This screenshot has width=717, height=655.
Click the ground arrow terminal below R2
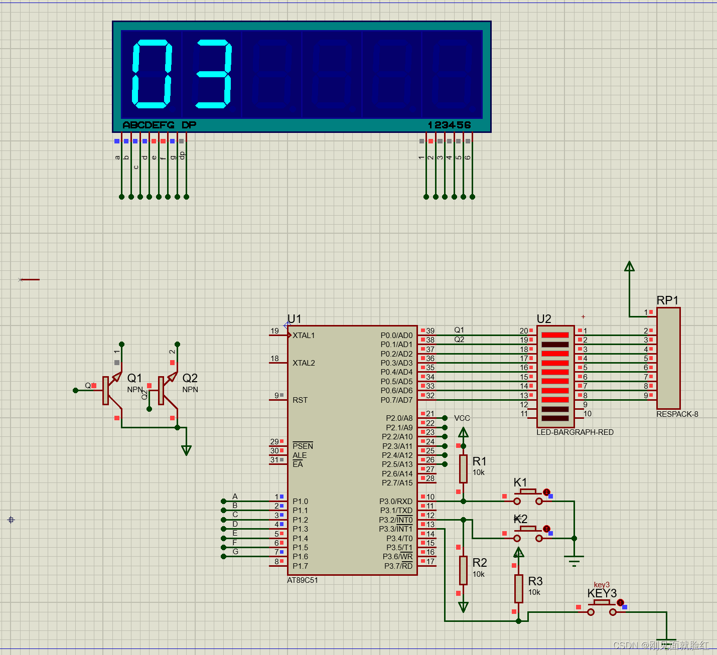tap(463, 607)
